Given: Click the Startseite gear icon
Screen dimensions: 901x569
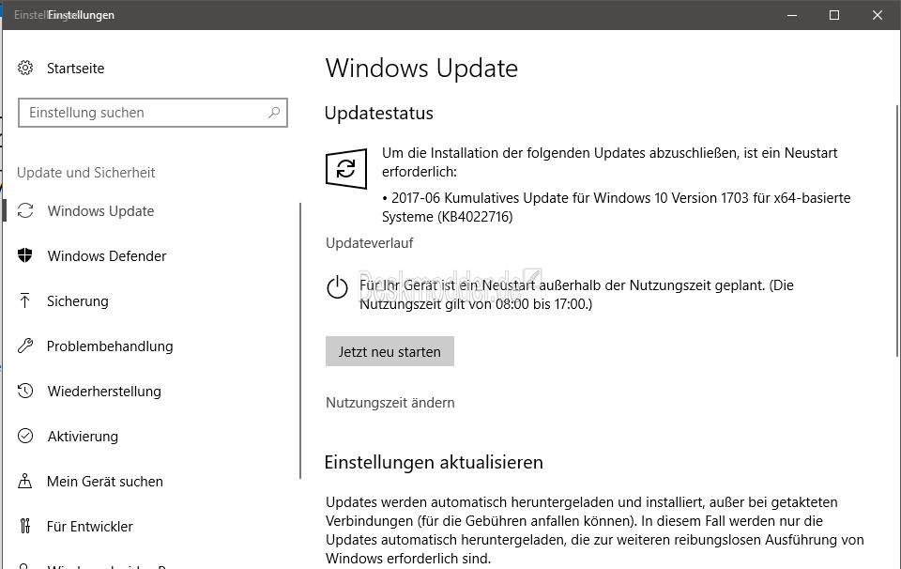Looking at the screenshot, I should [25, 68].
